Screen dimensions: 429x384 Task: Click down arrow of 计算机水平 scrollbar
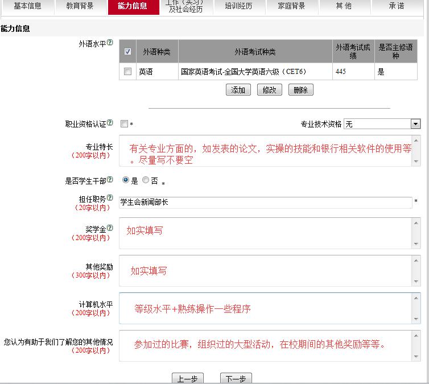[x=416, y=319]
